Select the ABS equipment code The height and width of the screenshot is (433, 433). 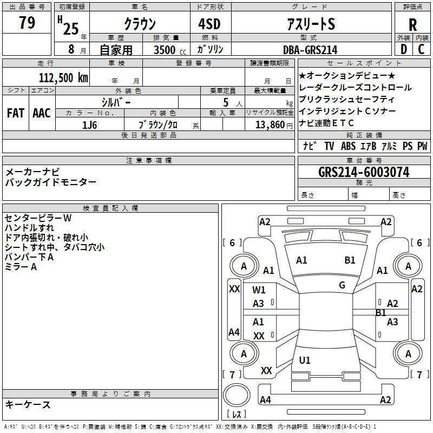(348, 146)
